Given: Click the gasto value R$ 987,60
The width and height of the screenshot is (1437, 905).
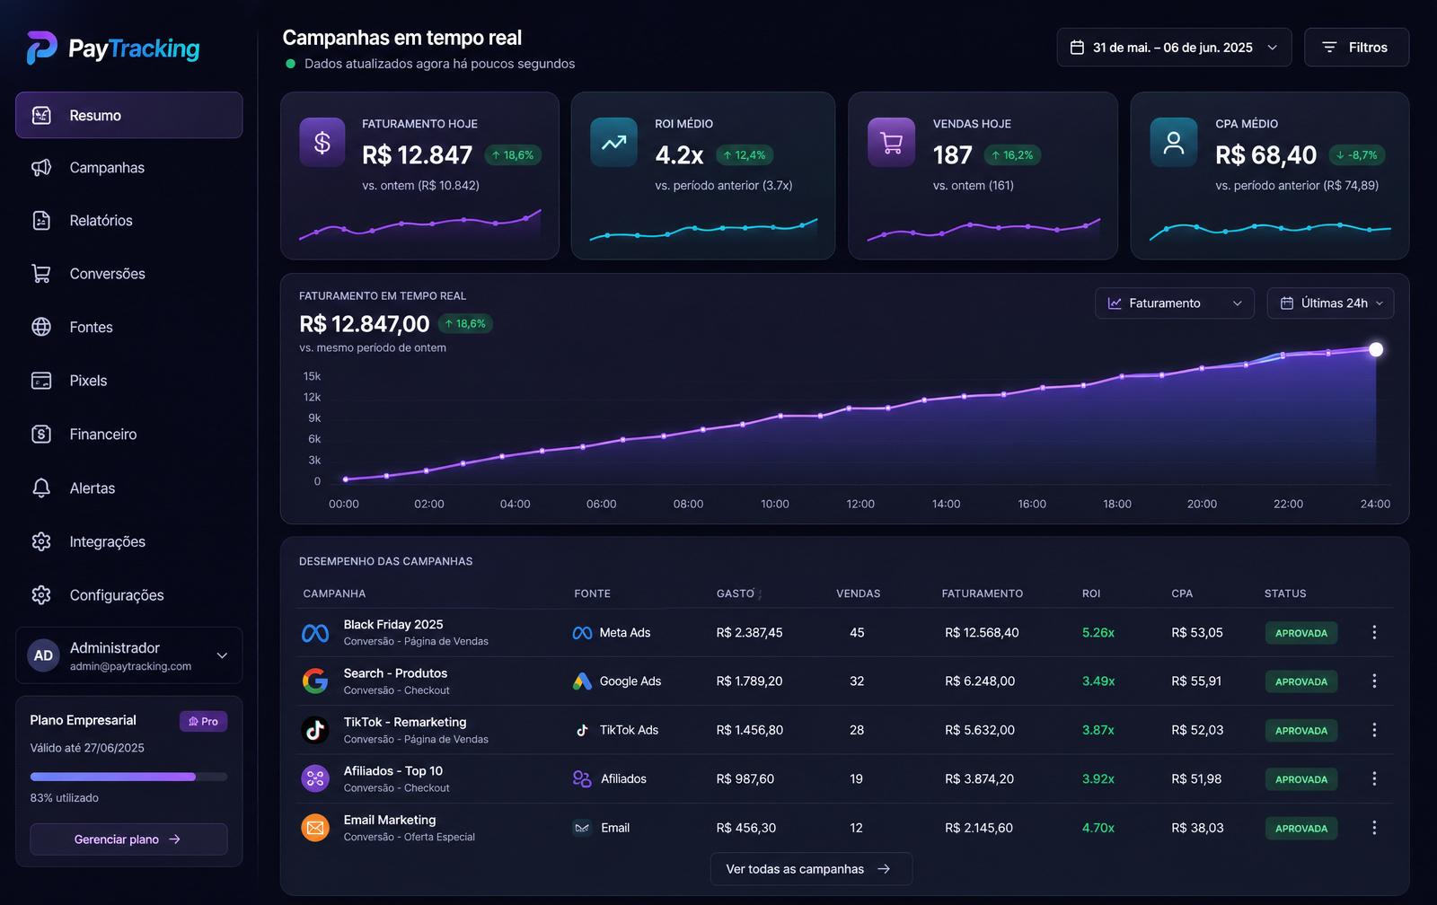Looking at the screenshot, I should pos(745,779).
